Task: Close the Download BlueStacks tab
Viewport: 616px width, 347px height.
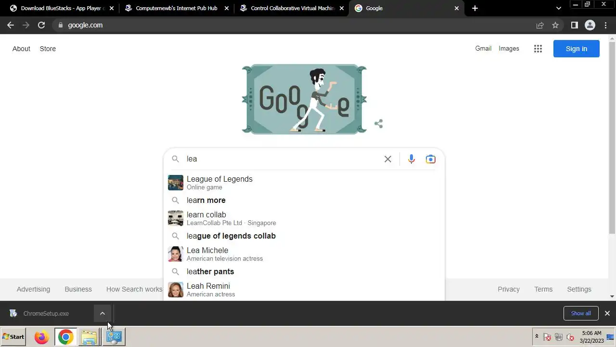Action: (112, 8)
